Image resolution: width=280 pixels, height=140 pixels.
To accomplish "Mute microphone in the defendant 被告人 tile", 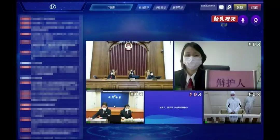I will click(x=250, y=94).
